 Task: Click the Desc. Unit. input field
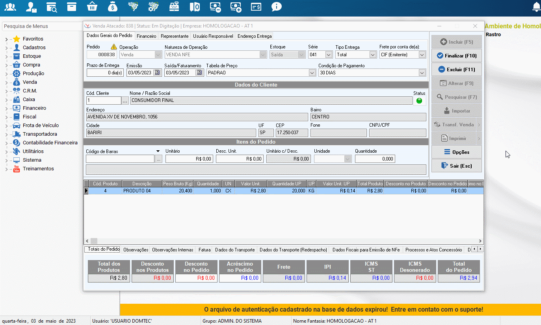tap(240, 159)
